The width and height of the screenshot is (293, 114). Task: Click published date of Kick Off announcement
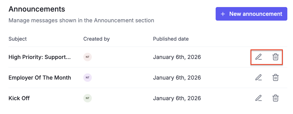pos(177,98)
